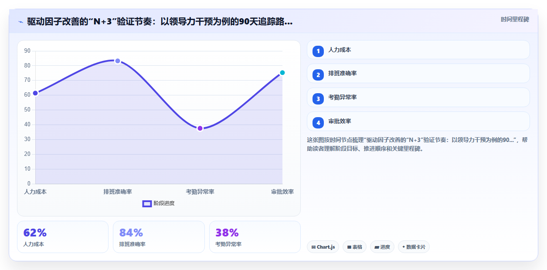Select the 表格 tag
Viewport: 547px width, 270px height.
[x=354, y=247]
